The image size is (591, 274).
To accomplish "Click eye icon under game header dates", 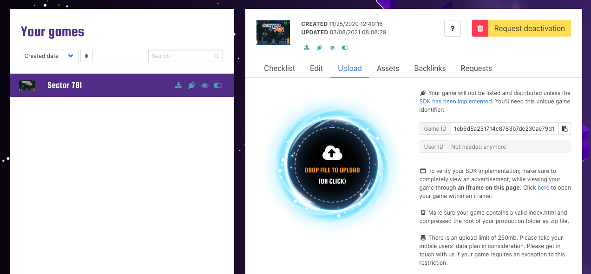I will click(x=332, y=48).
